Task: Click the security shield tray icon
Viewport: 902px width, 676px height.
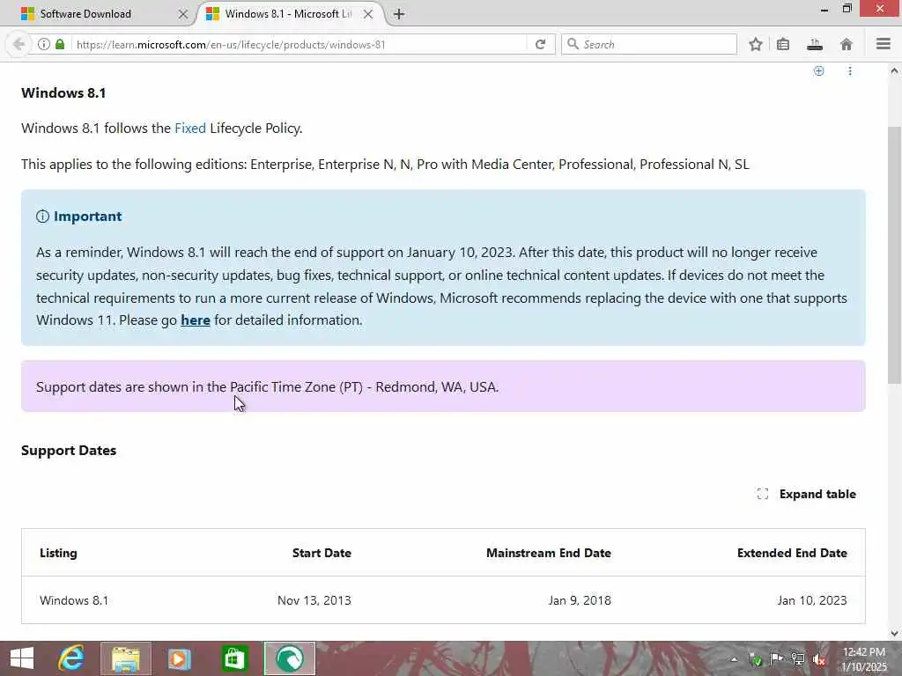Action: pos(755,659)
